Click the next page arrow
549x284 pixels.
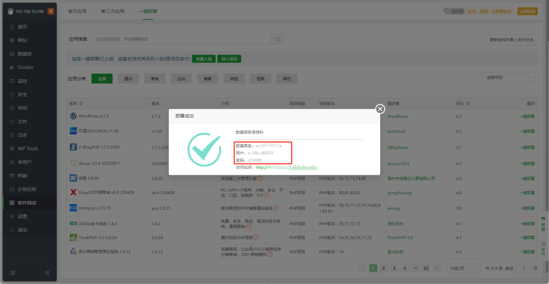436,268
